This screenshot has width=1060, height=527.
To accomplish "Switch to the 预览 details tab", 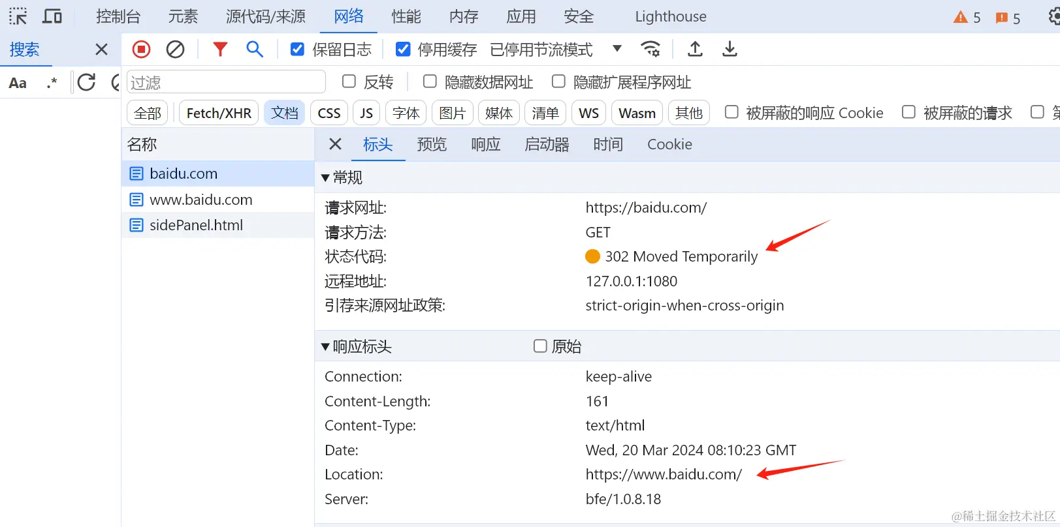I will [432, 144].
